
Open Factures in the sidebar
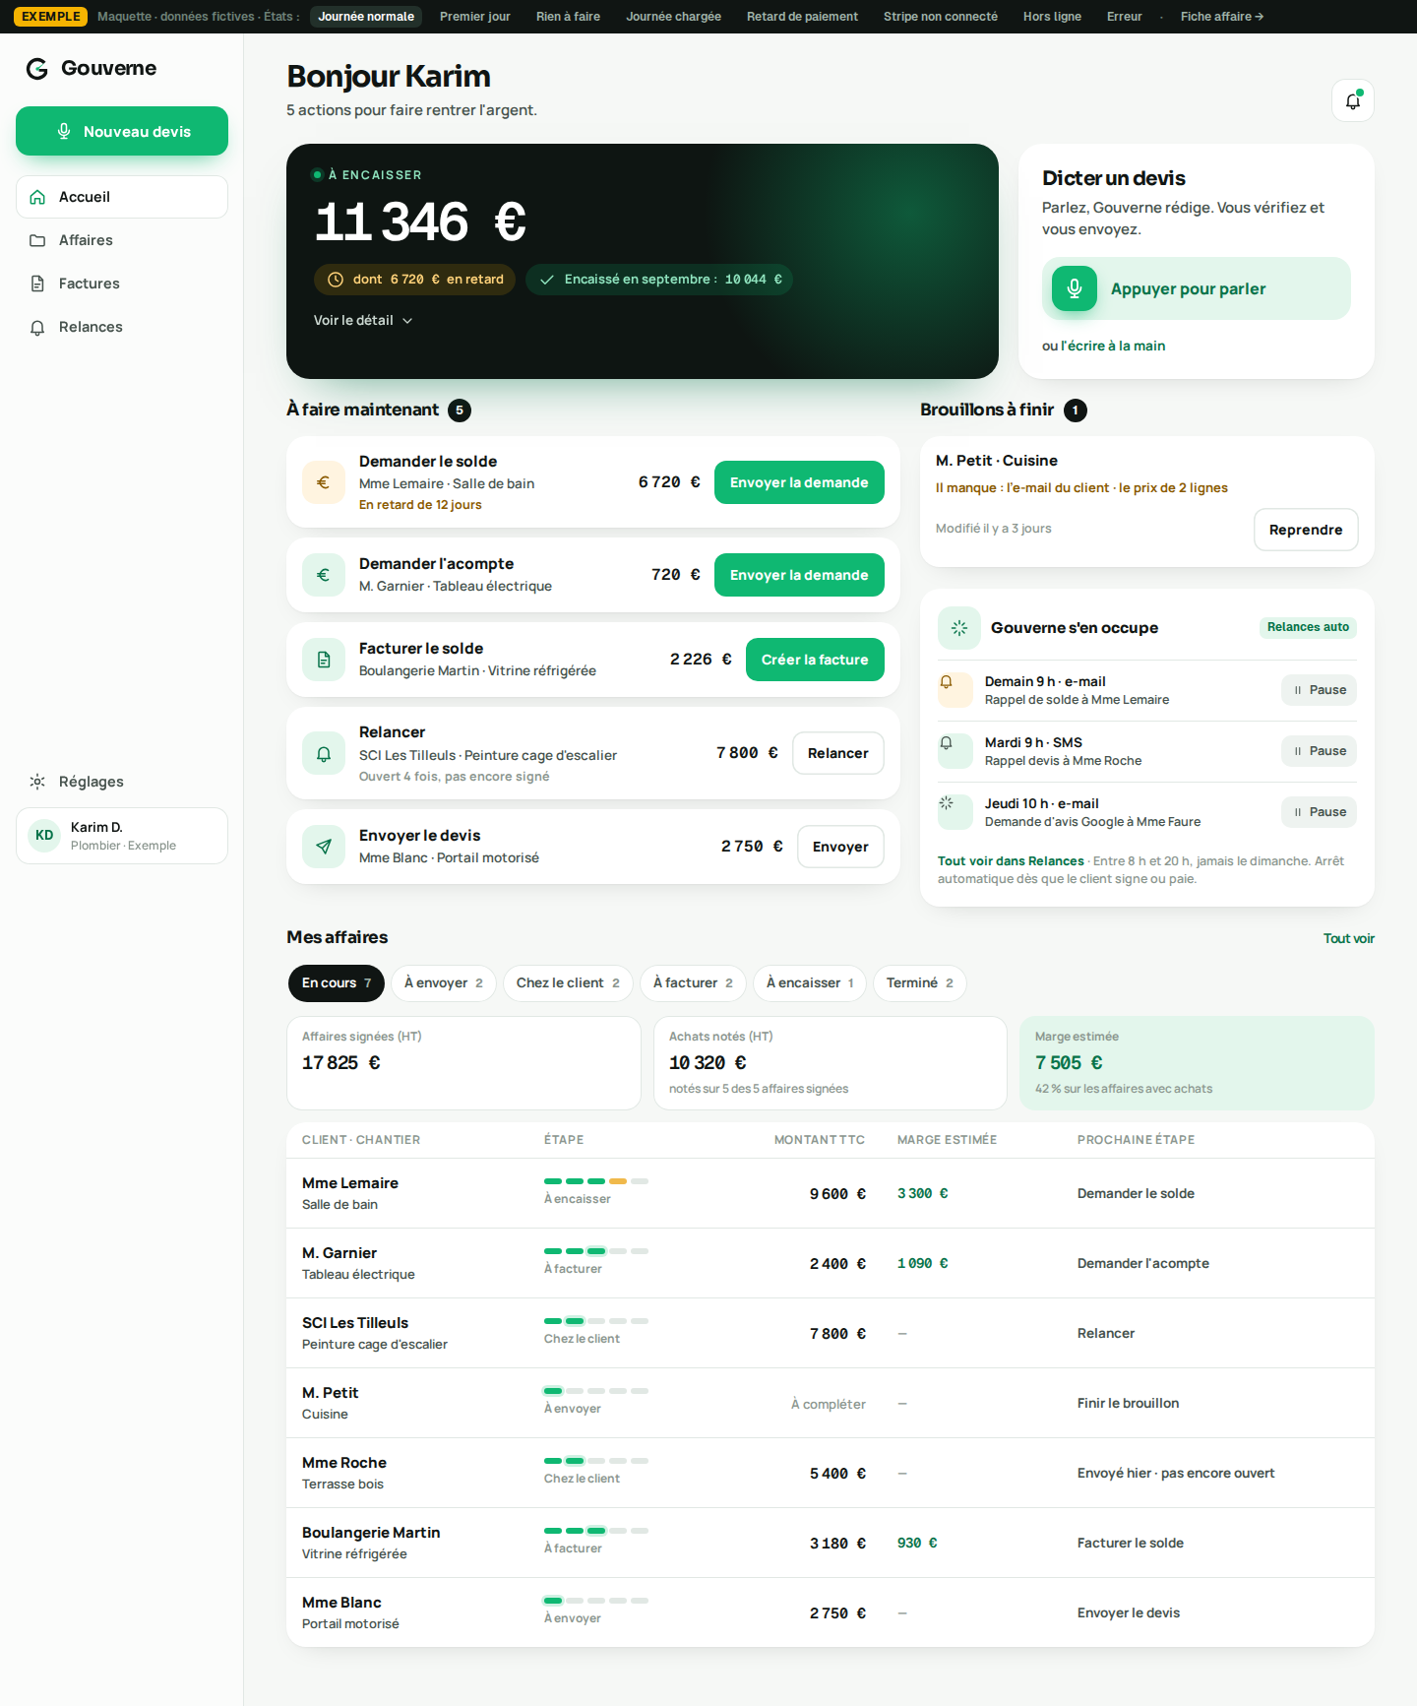click(122, 284)
